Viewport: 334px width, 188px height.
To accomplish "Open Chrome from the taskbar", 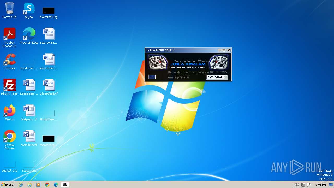I will coord(47,185).
